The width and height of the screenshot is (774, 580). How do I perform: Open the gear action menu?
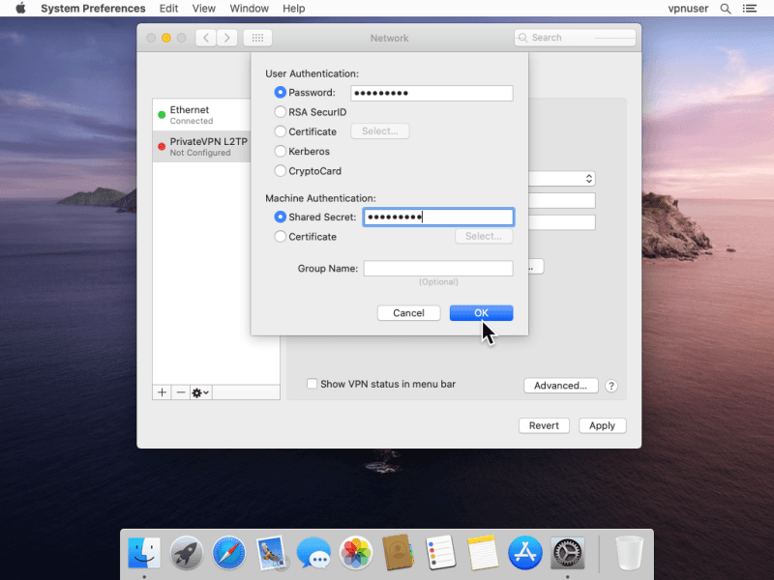[200, 392]
